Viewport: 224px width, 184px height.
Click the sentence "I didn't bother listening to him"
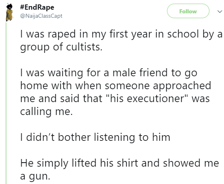pos(95,137)
